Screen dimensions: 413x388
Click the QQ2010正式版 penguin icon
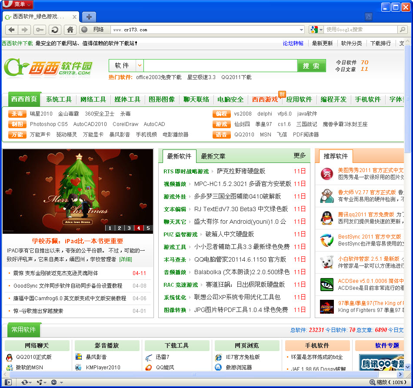click(x=9, y=357)
